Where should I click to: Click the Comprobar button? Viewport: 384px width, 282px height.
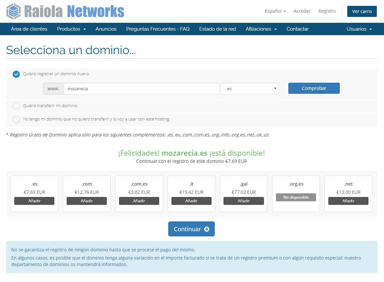click(314, 88)
